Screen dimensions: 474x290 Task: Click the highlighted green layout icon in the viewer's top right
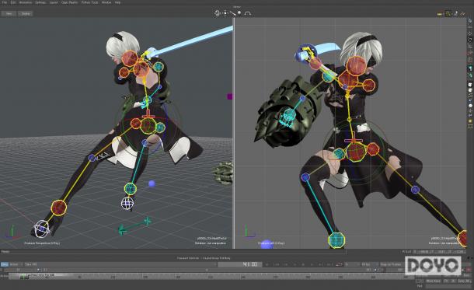coord(448,13)
